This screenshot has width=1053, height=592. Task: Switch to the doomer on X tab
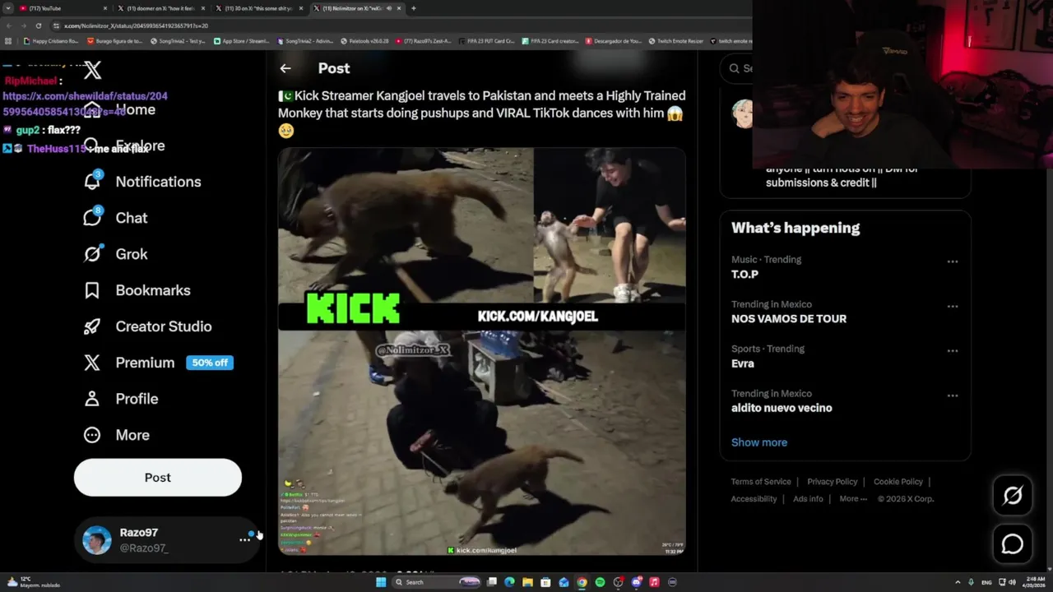(x=161, y=8)
